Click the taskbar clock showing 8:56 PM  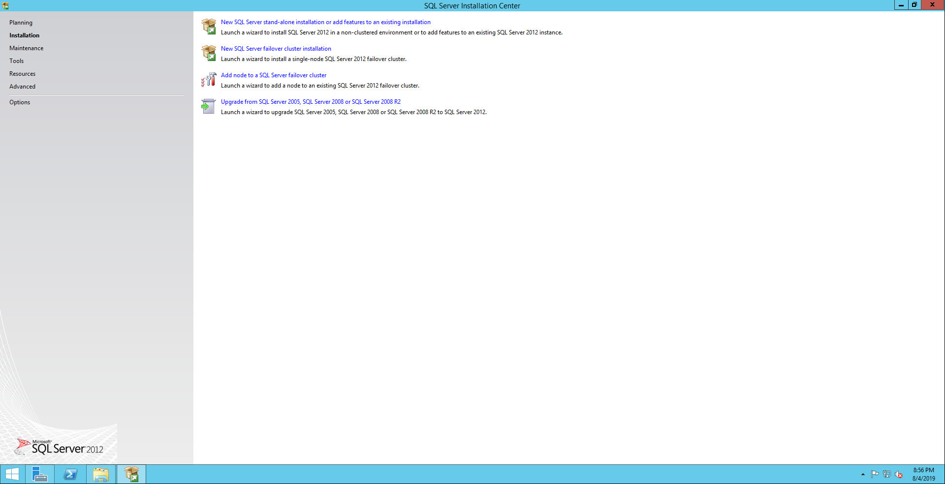923,474
